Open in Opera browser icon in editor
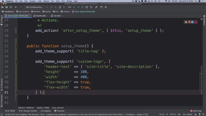 (x=195, y=22)
